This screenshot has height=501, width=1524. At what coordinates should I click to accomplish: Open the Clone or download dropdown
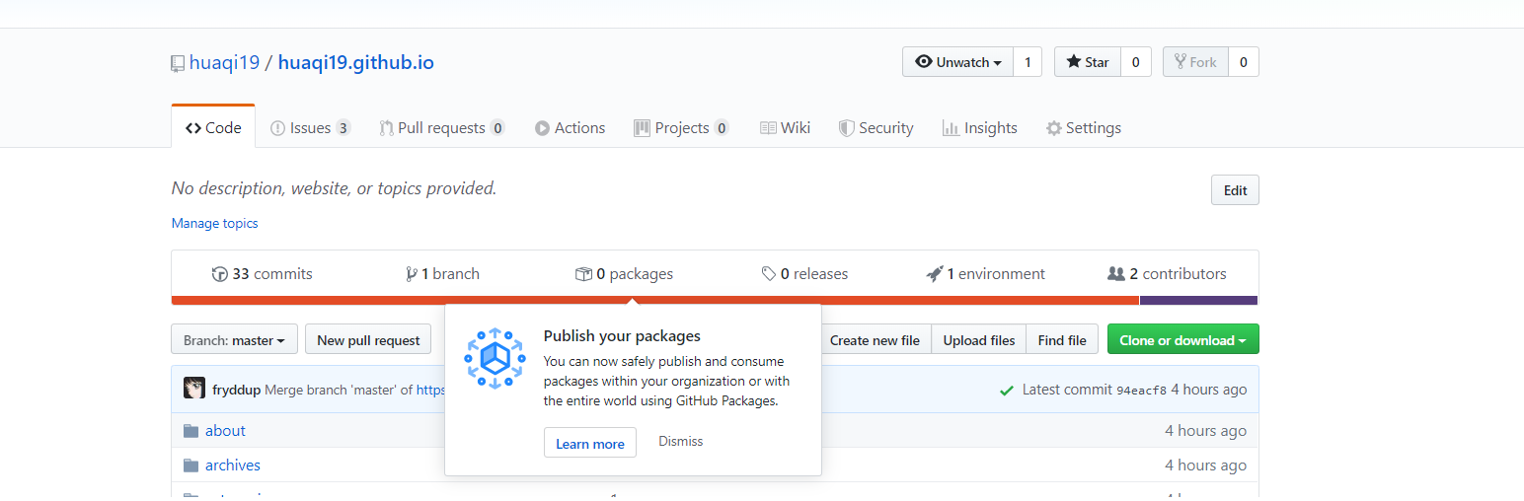coord(1182,340)
